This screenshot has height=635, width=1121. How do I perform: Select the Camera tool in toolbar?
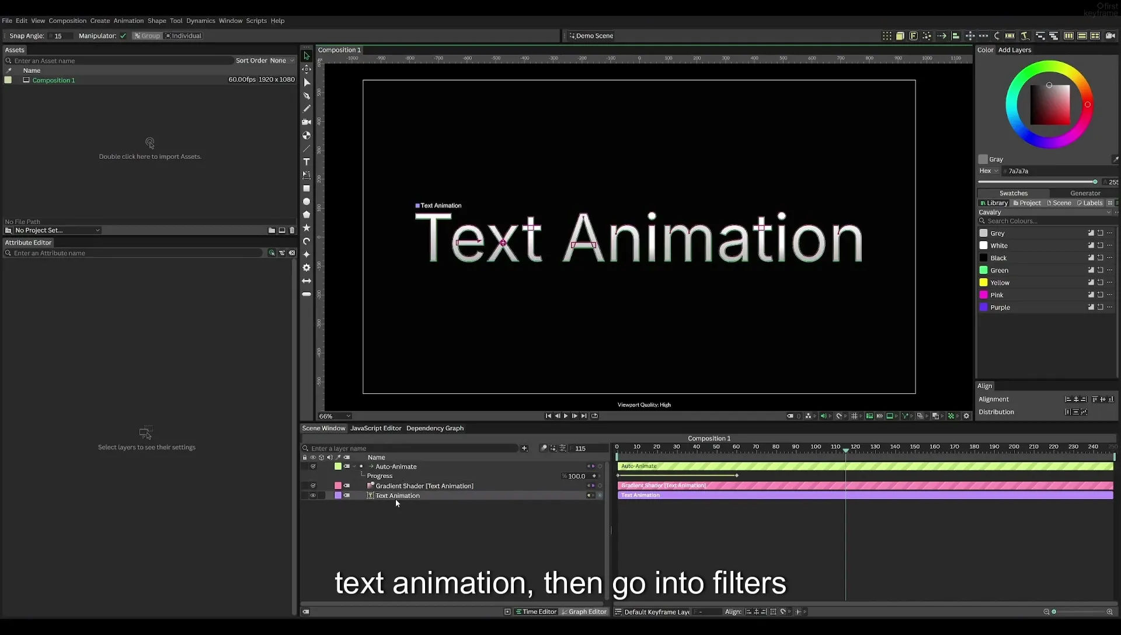[x=307, y=122]
